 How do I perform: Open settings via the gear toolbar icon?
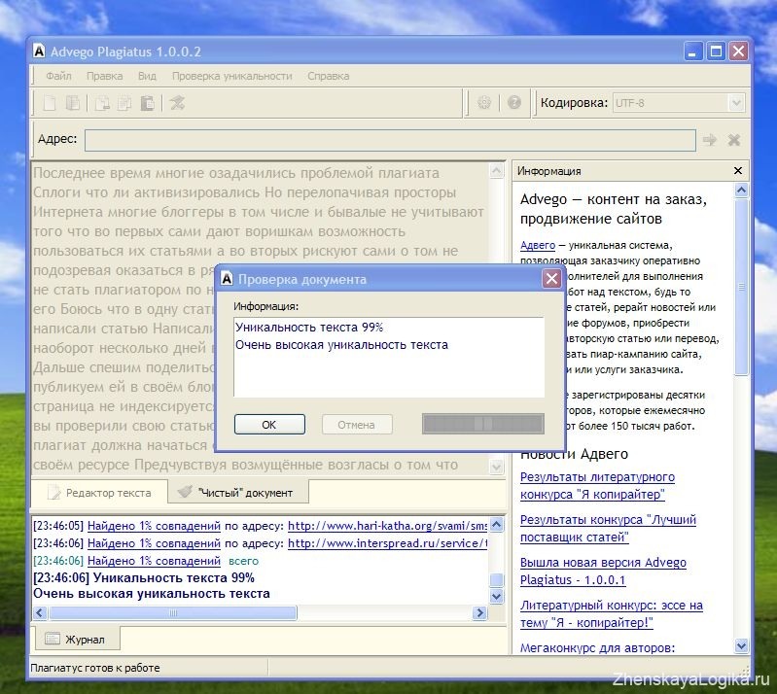[484, 102]
